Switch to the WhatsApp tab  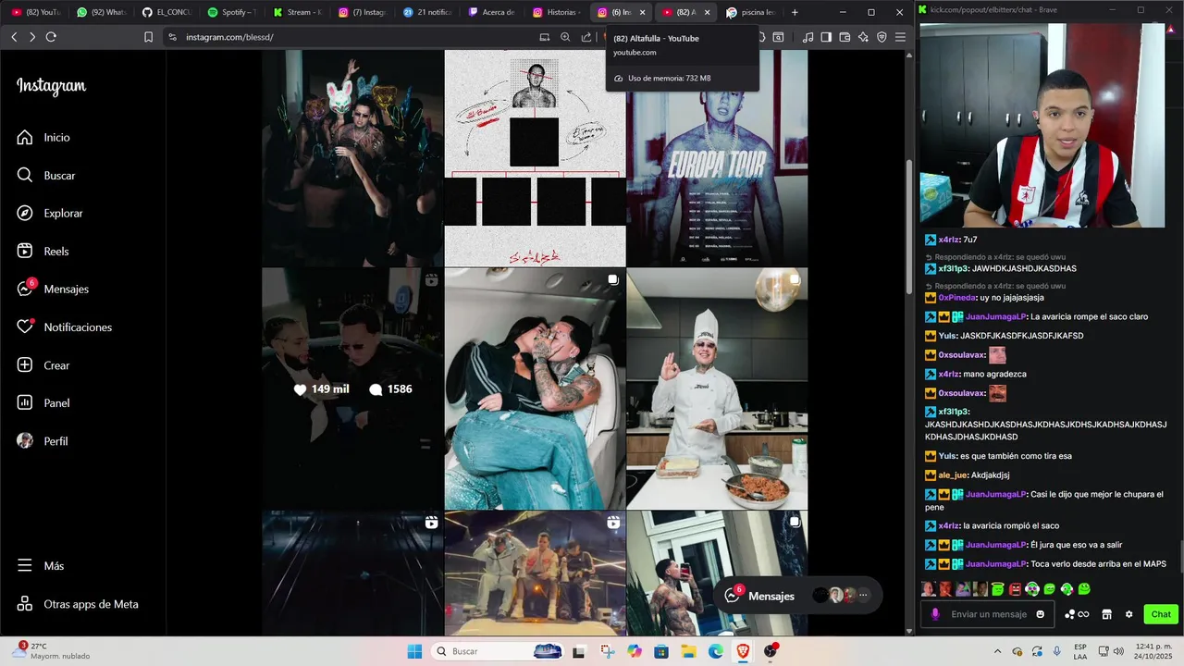point(102,12)
